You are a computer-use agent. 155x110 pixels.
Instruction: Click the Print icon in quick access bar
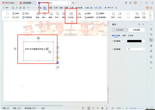[20, 8]
